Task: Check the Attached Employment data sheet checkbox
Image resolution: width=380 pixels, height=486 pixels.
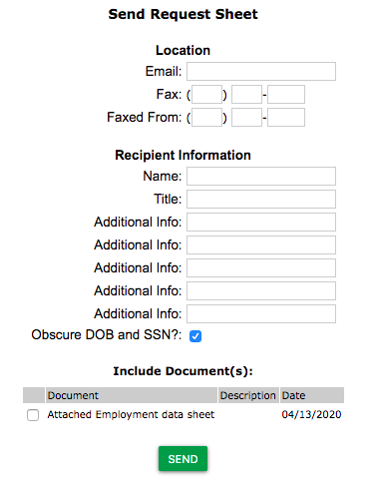Action: coord(33,415)
